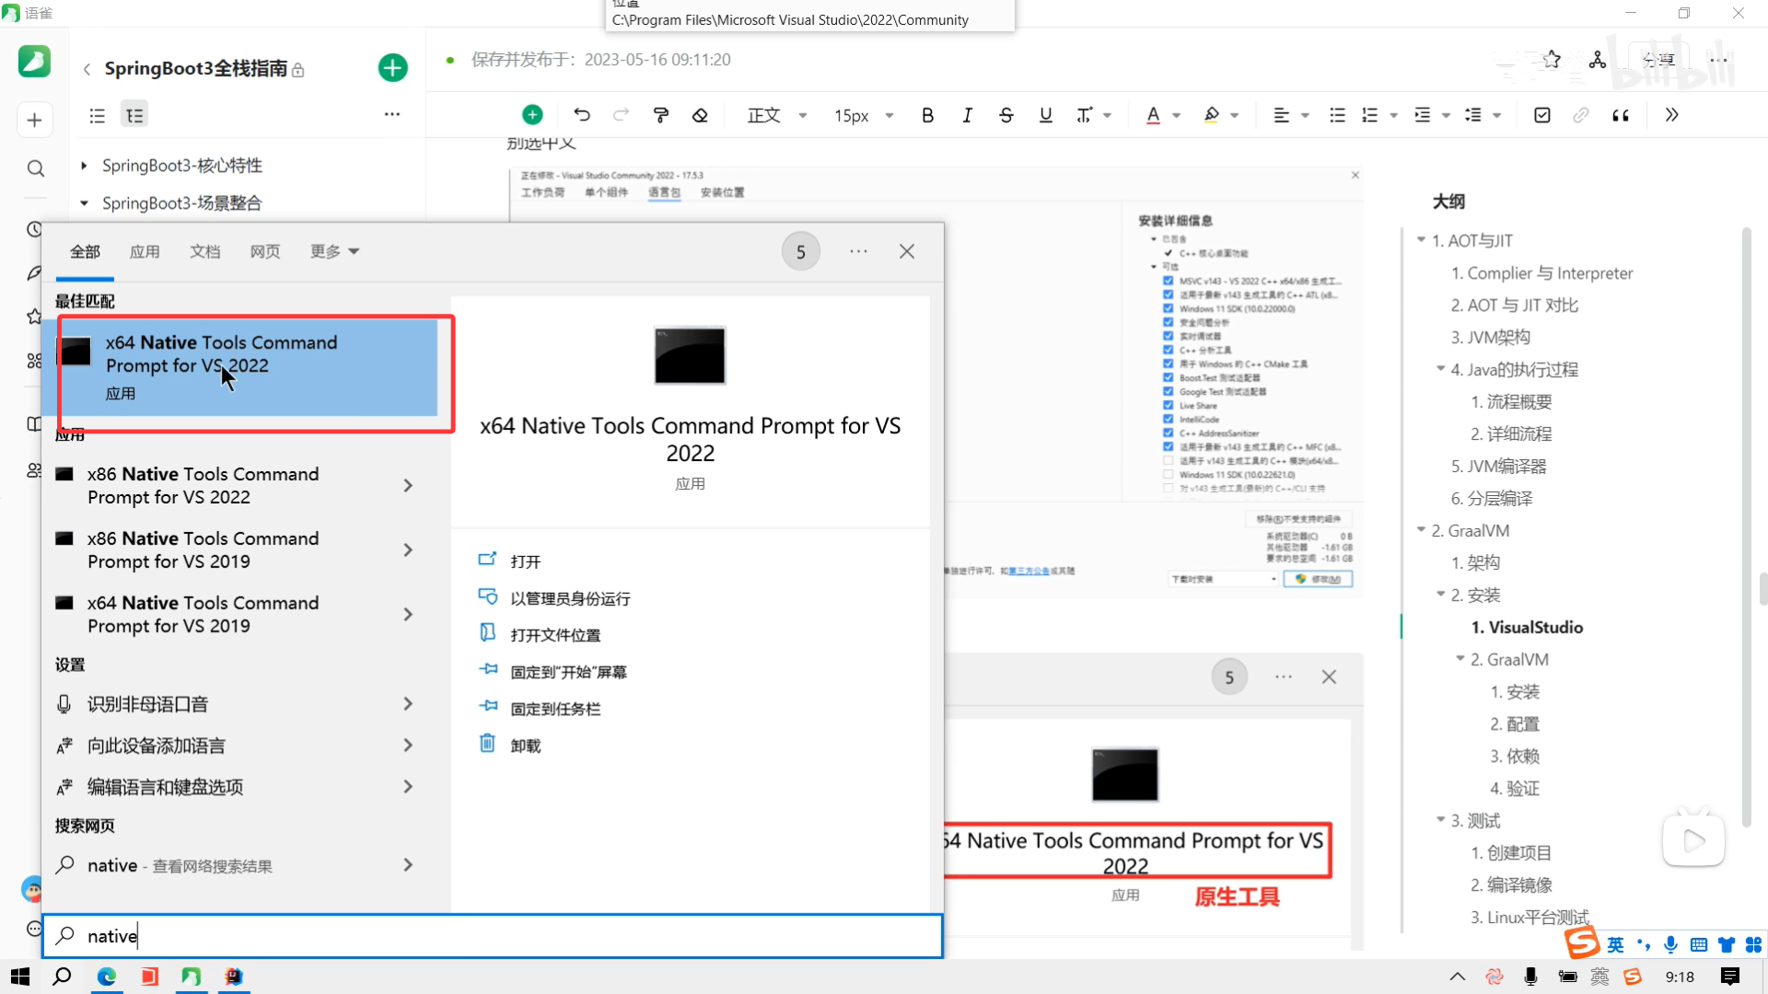Expand SpringBoot3-核心特性 tree node
The height and width of the screenshot is (994, 1768).
[x=84, y=166]
